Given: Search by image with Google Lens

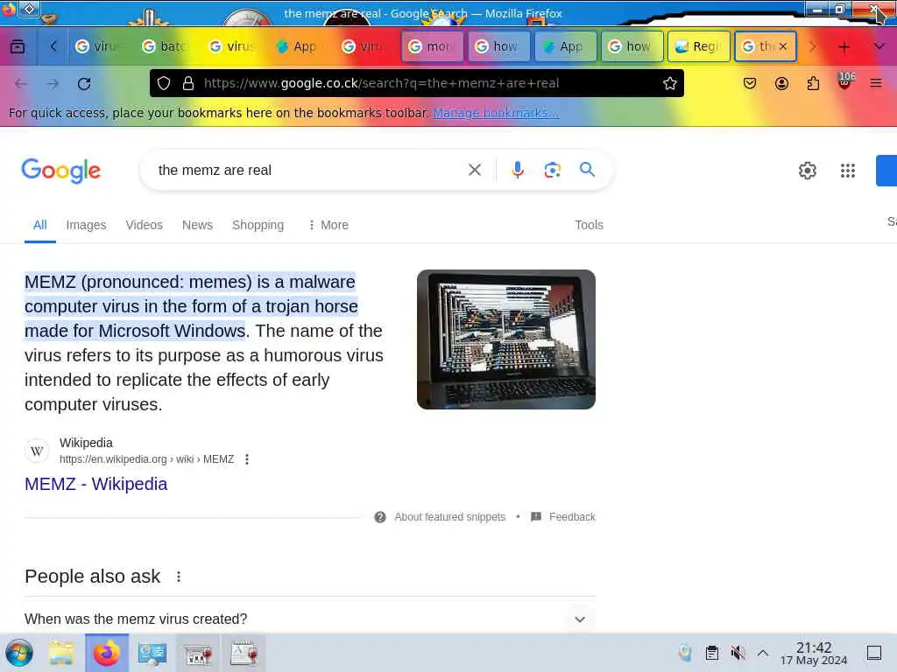Looking at the screenshot, I should click(552, 170).
